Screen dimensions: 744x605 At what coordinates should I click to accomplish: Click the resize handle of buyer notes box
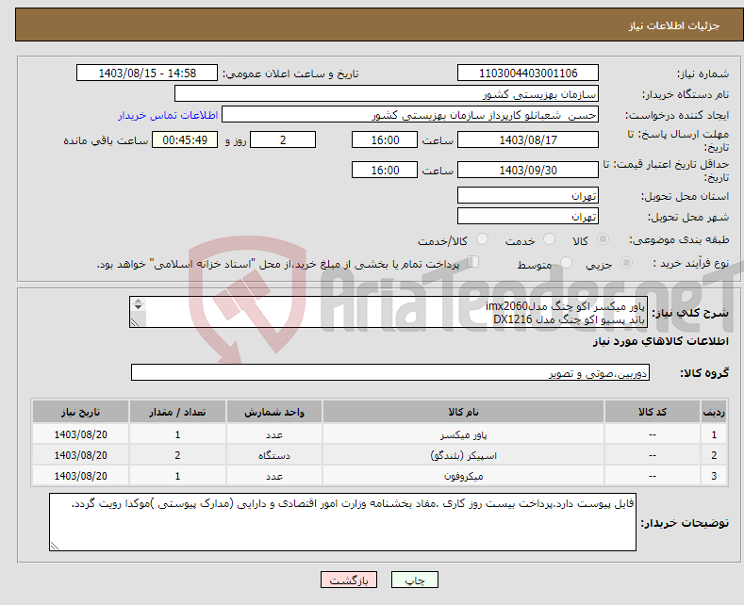54,547
